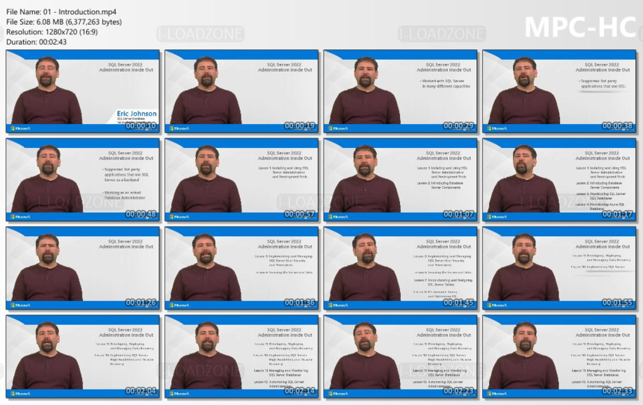This screenshot has width=643, height=405.
Task: Click the last thumbnail stamped 00:02:33
Action: tap(559, 356)
